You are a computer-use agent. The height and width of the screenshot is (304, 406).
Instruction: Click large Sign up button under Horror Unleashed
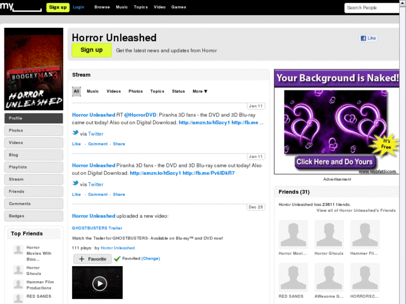[x=92, y=50]
